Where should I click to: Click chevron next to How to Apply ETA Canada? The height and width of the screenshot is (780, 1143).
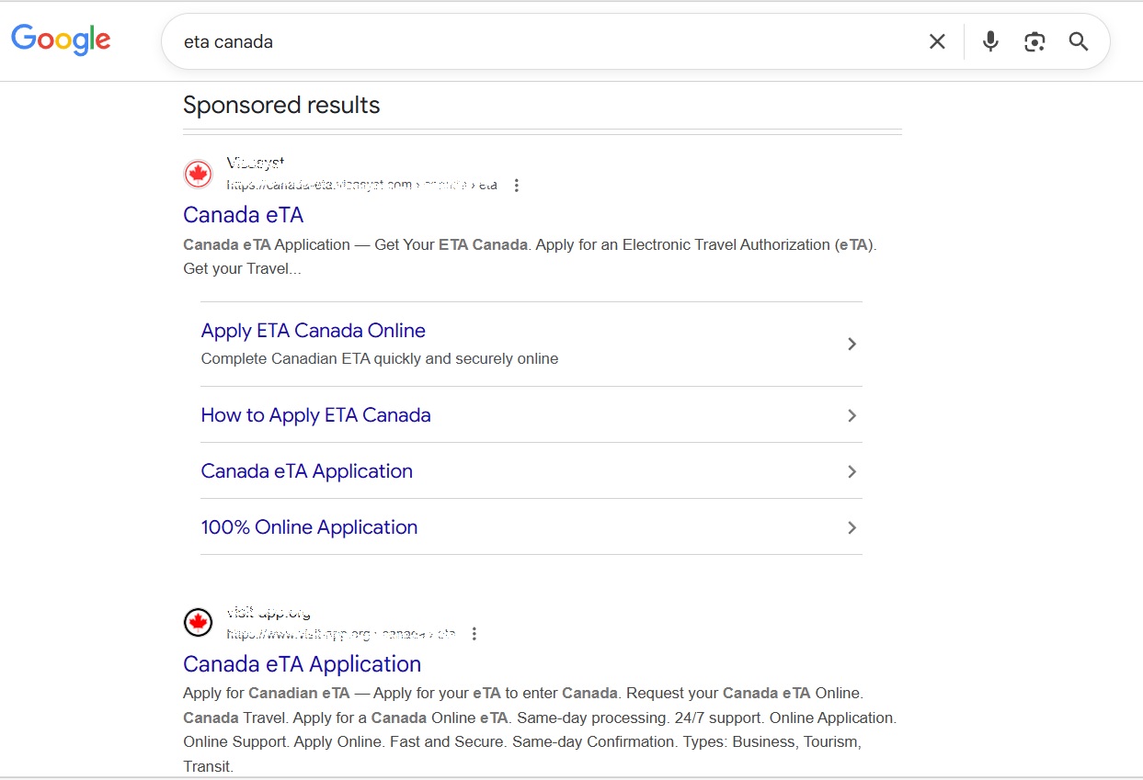(x=852, y=415)
